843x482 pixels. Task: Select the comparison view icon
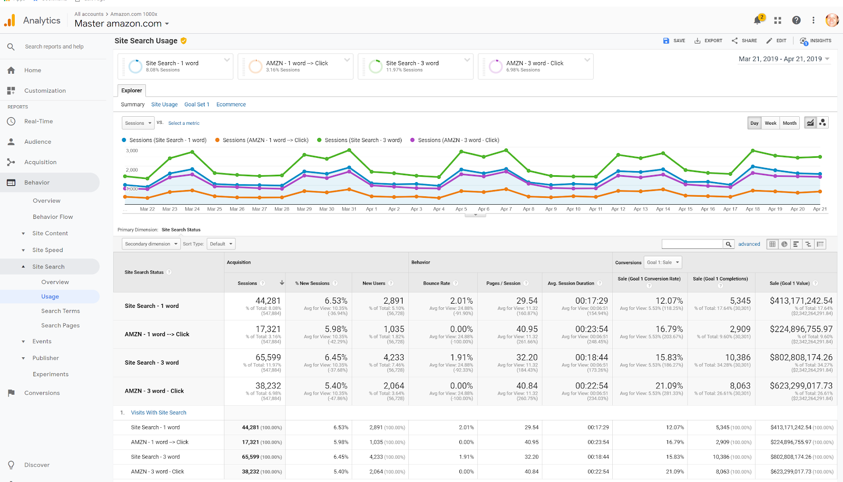[x=808, y=244]
